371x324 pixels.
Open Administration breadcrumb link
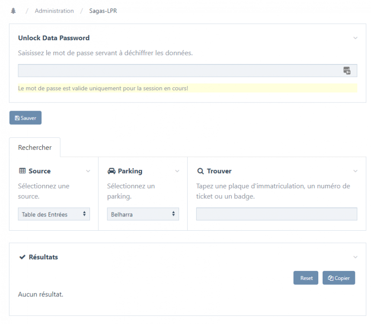(x=54, y=11)
